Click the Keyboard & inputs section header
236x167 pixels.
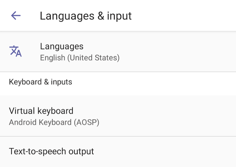click(41, 82)
